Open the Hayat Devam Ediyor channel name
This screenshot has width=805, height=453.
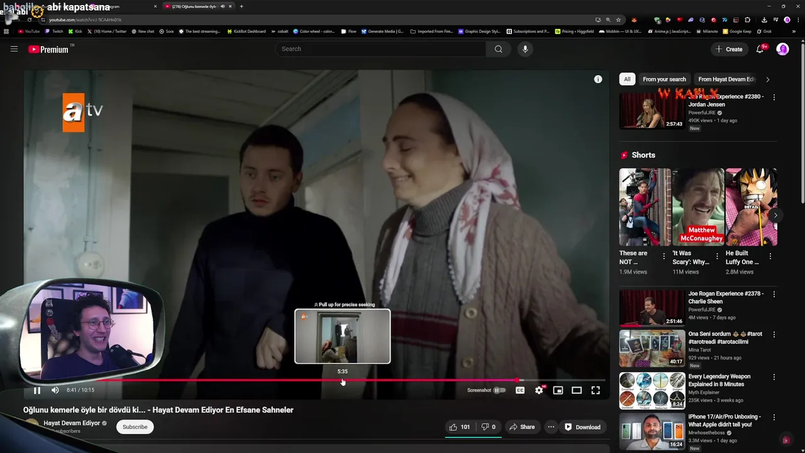pyautogui.click(x=72, y=423)
